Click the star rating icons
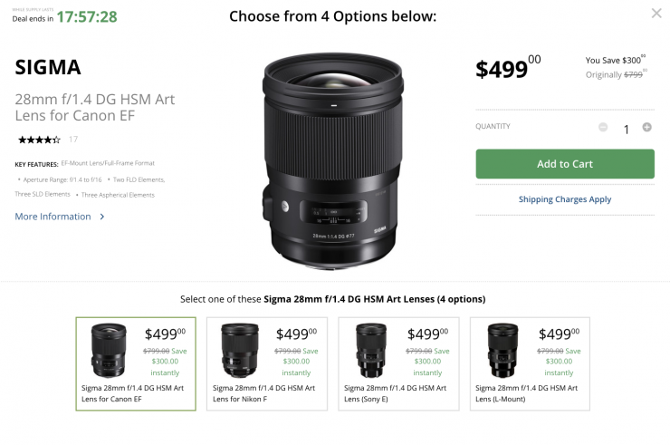Screen dimensions: 670x445 tap(39, 140)
